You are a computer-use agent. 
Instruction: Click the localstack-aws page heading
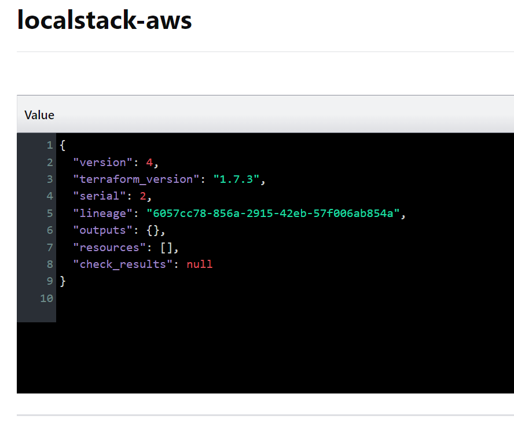coord(104,20)
